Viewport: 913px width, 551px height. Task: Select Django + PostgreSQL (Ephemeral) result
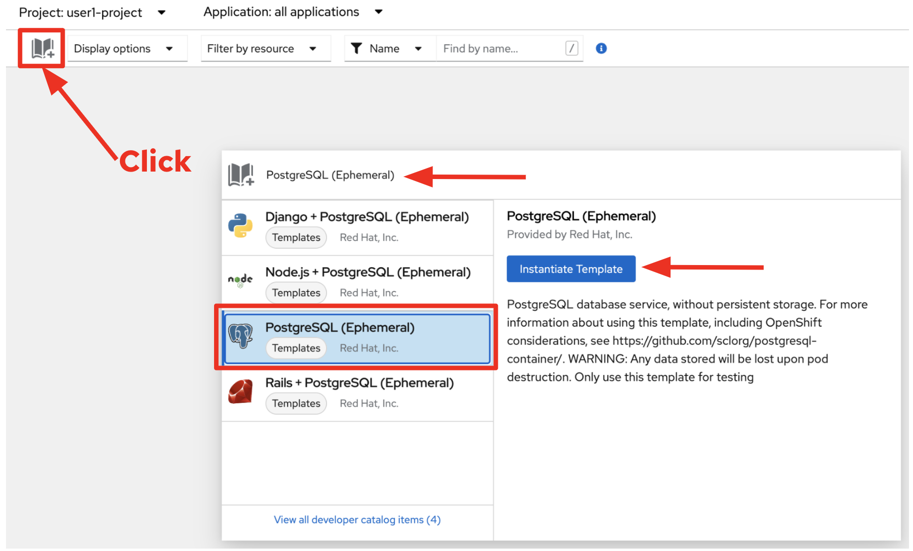pos(357,228)
